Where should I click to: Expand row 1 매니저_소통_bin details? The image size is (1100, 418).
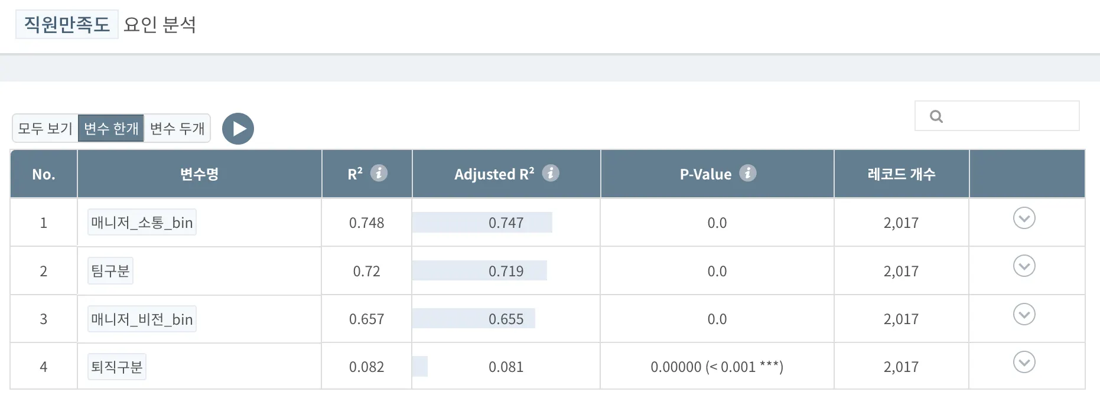tap(1024, 218)
